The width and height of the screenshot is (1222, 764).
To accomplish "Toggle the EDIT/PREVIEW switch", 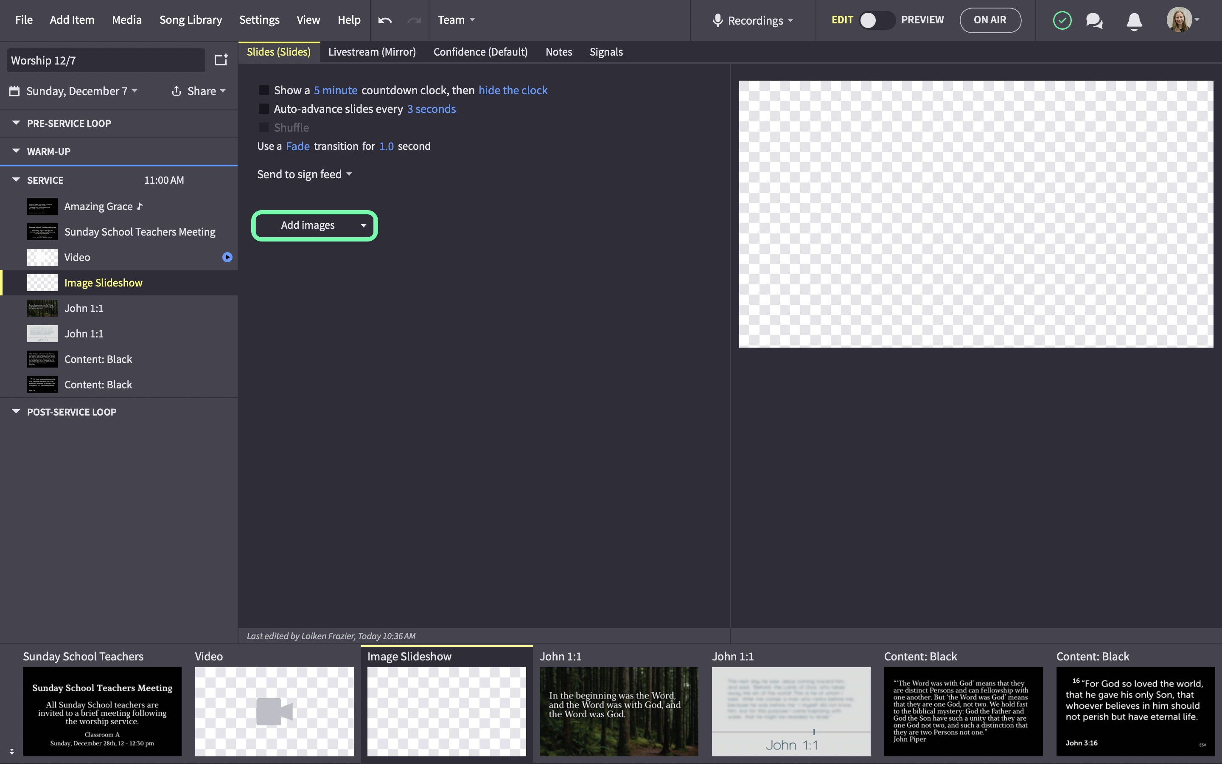I will click(x=877, y=20).
